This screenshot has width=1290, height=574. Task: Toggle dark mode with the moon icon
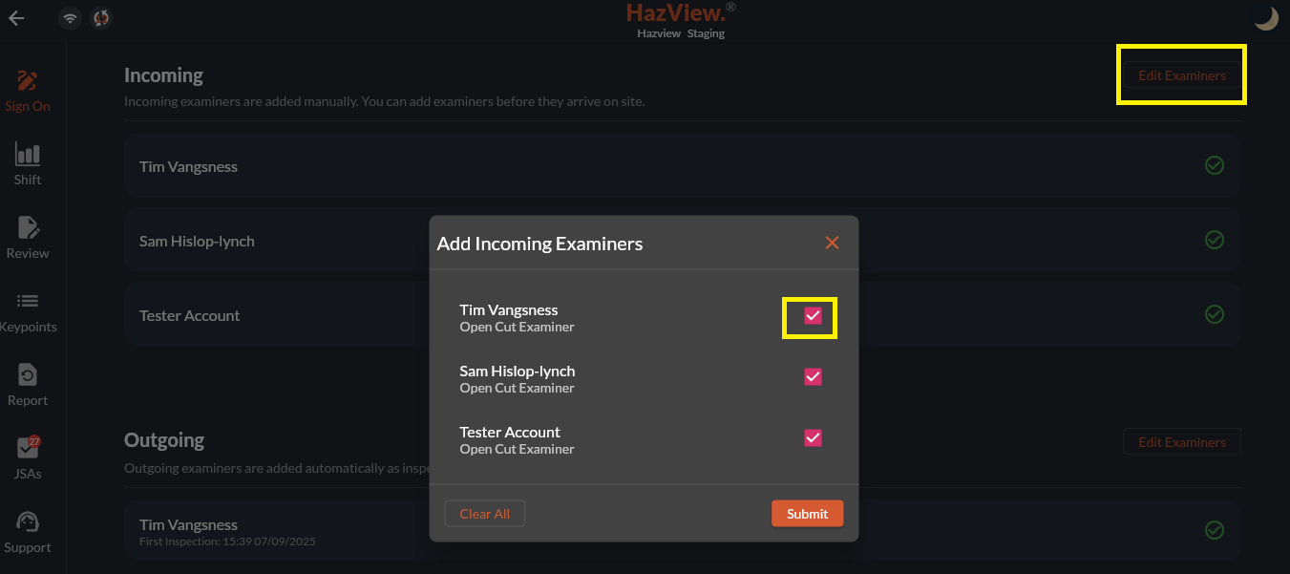[1266, 17]
